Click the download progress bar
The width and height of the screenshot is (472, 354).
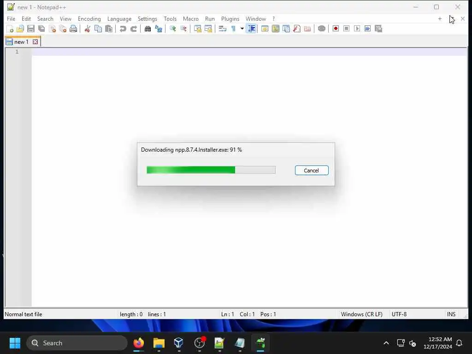point(211,170)
